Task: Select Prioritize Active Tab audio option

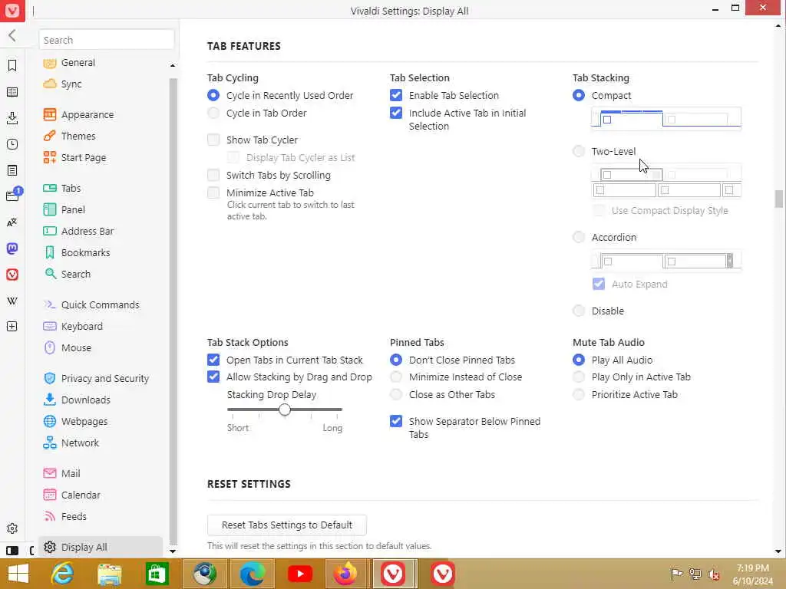Action: tap(579, 395)
